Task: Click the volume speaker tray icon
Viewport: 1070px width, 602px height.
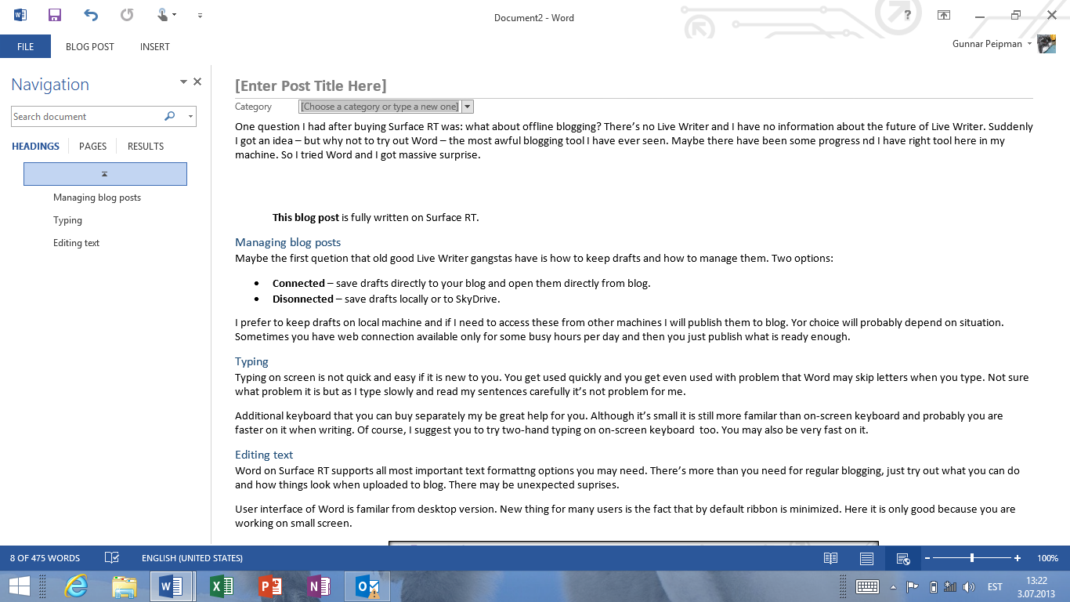Action: 969,586
